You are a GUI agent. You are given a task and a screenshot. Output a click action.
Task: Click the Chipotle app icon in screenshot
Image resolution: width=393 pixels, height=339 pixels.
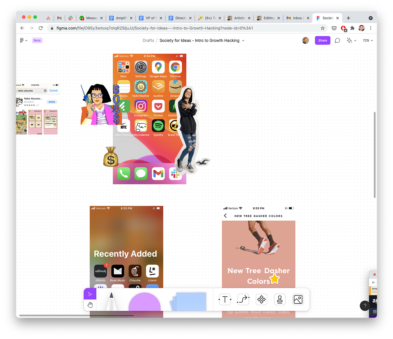click(135, 271)
